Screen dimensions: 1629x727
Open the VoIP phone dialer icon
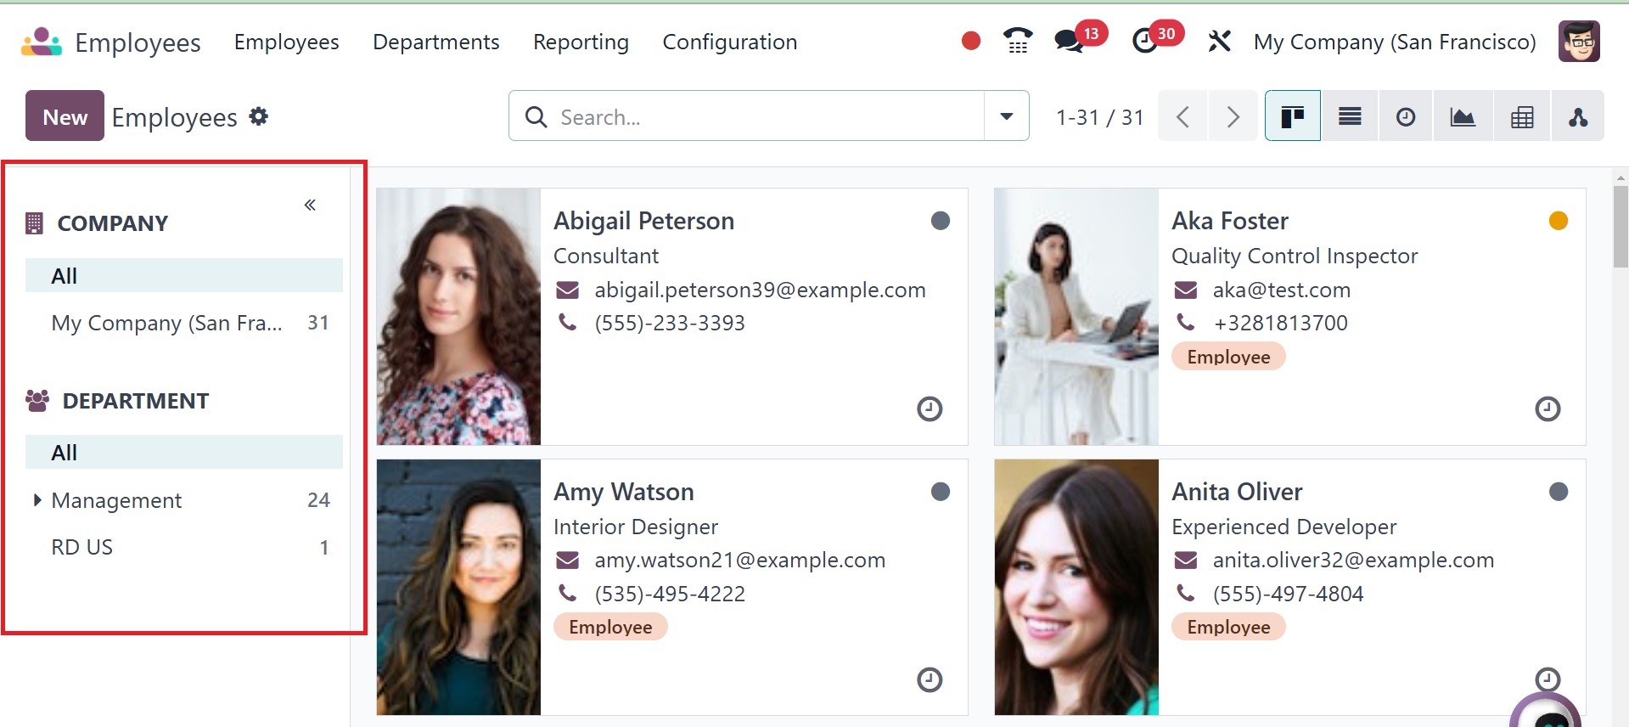pos(1018,41)
